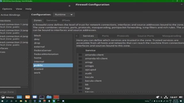Viewport: 184px width, 103px height.
Task: Select Wired connection 2 binding
Action: click(14, 43)
